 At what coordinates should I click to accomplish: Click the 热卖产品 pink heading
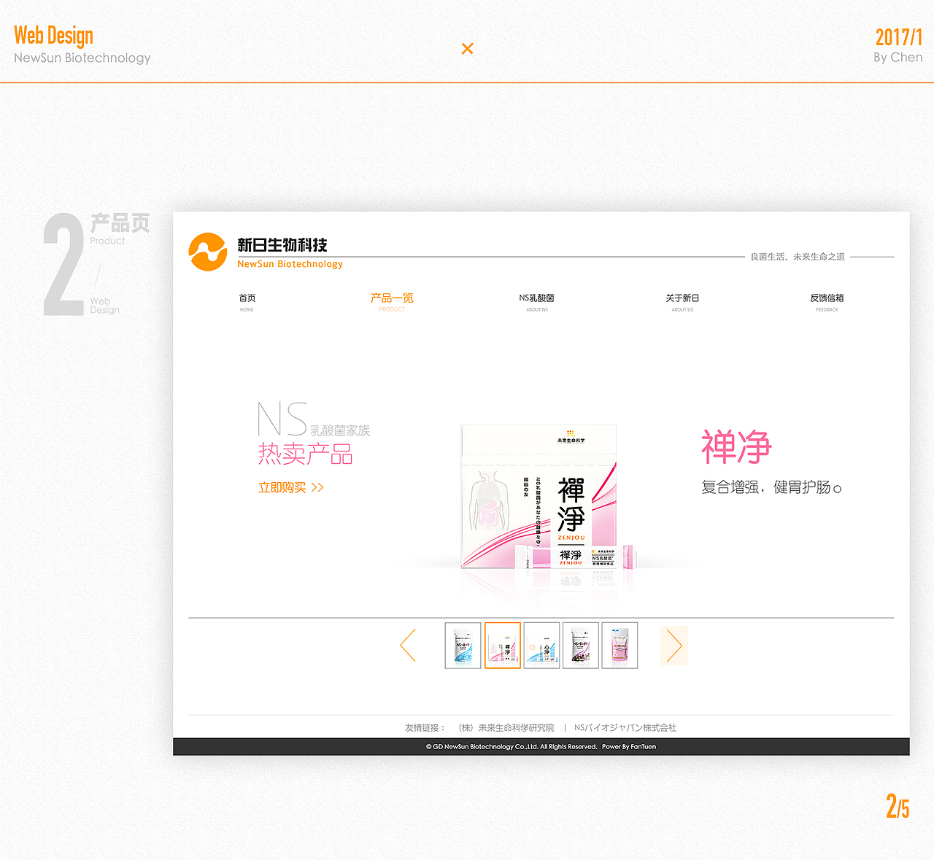[x=305, y=454]
